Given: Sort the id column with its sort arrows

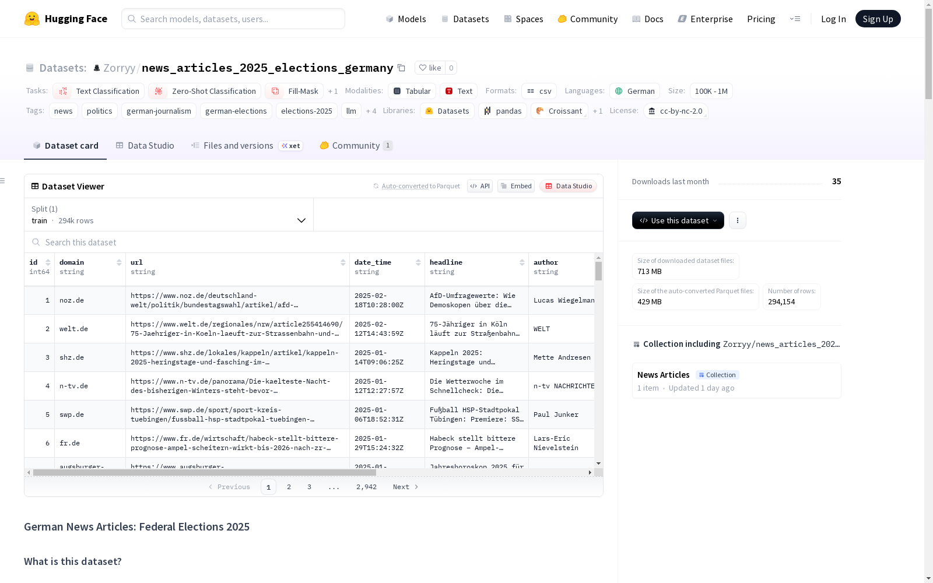Looking at the screenshot, I should 48,262.
